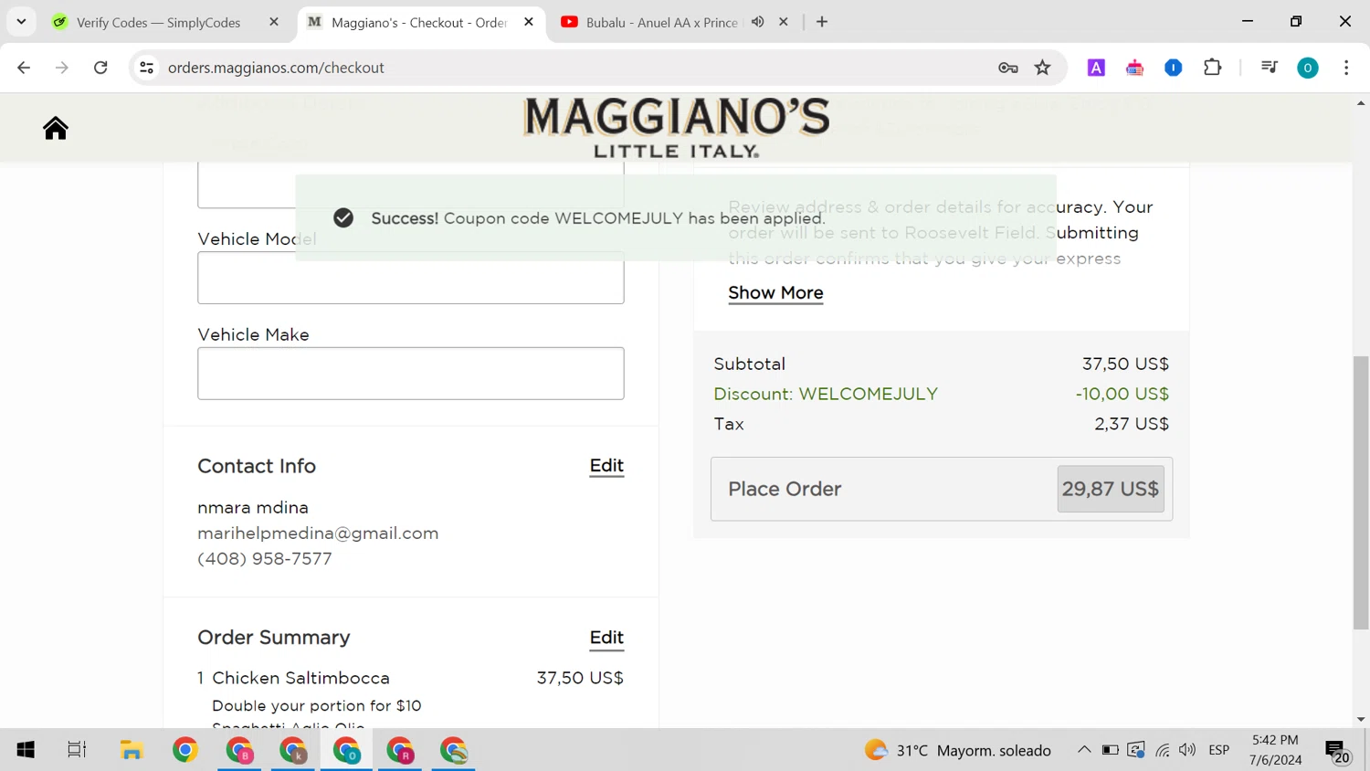The image size is (1370, 771).
Task: Open Chrome three-dot menu
Action: (x=1346, y=68)
